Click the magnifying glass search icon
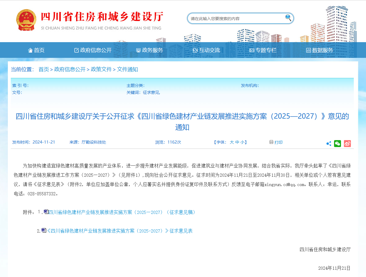The height and width of the screenshot is (277, 366). pyautogui.click(x=288, y=18)
